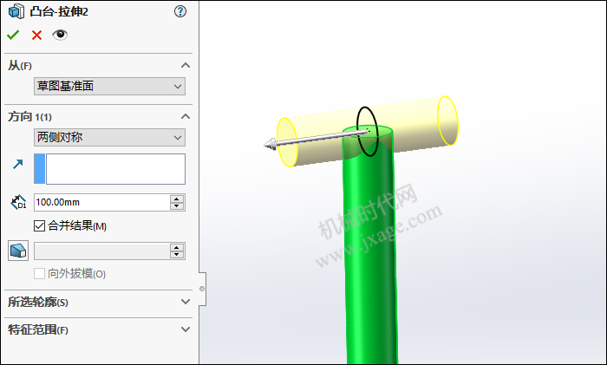Screen dimensions: 607x365
Task: Confirm the extrude with the green checkmark
Action: [x=13, y=36]
